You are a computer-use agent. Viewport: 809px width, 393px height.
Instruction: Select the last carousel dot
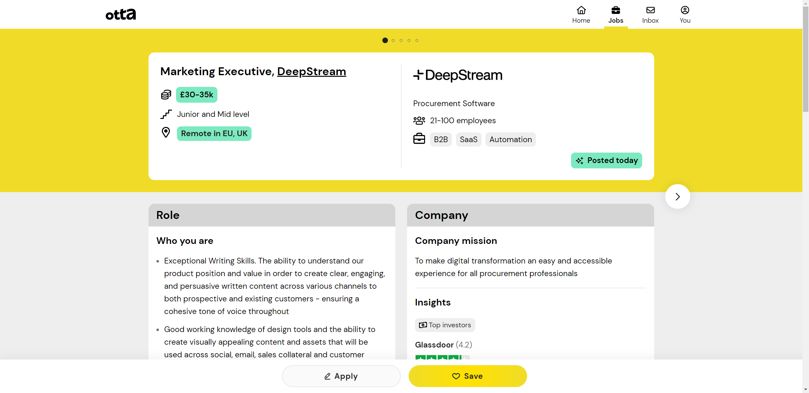417,40
